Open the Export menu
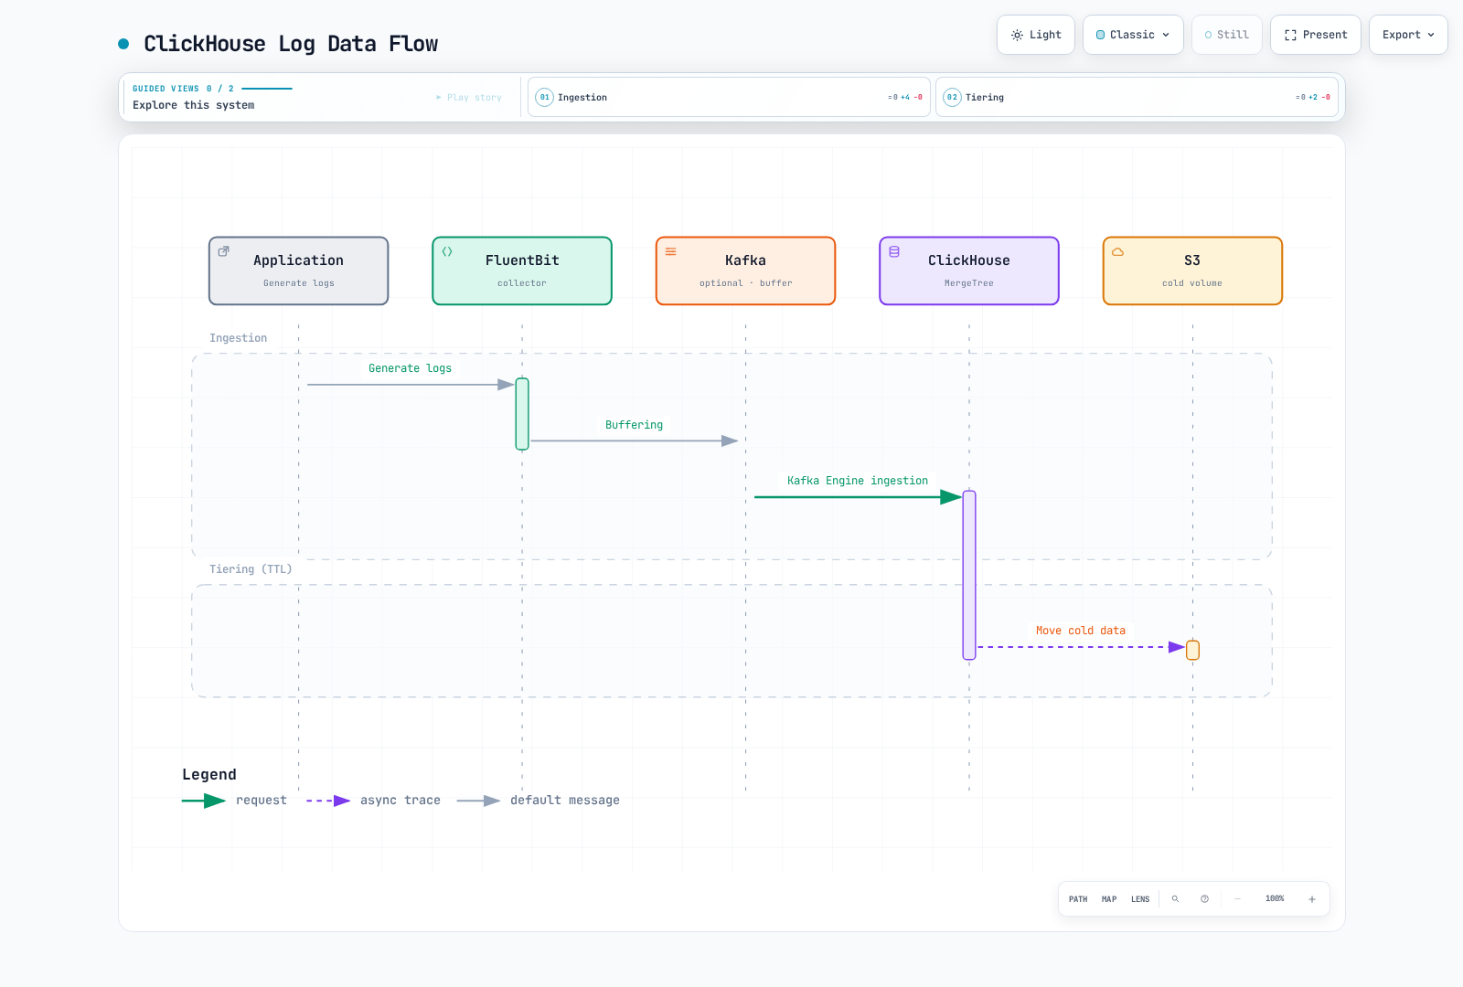Image resolution: width=1463 pixels, height=987 pixels. point(1408,35)
